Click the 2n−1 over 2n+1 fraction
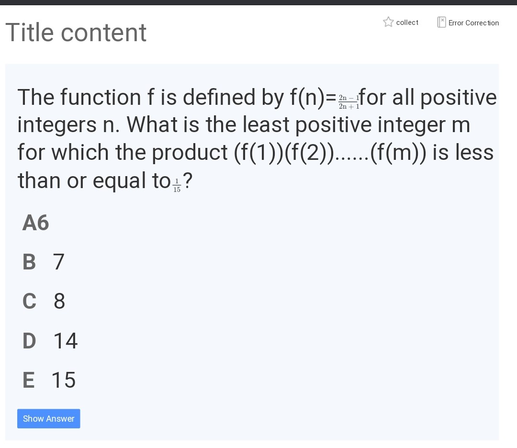This screenshot has width=517, height=448. tap(348, 102)
